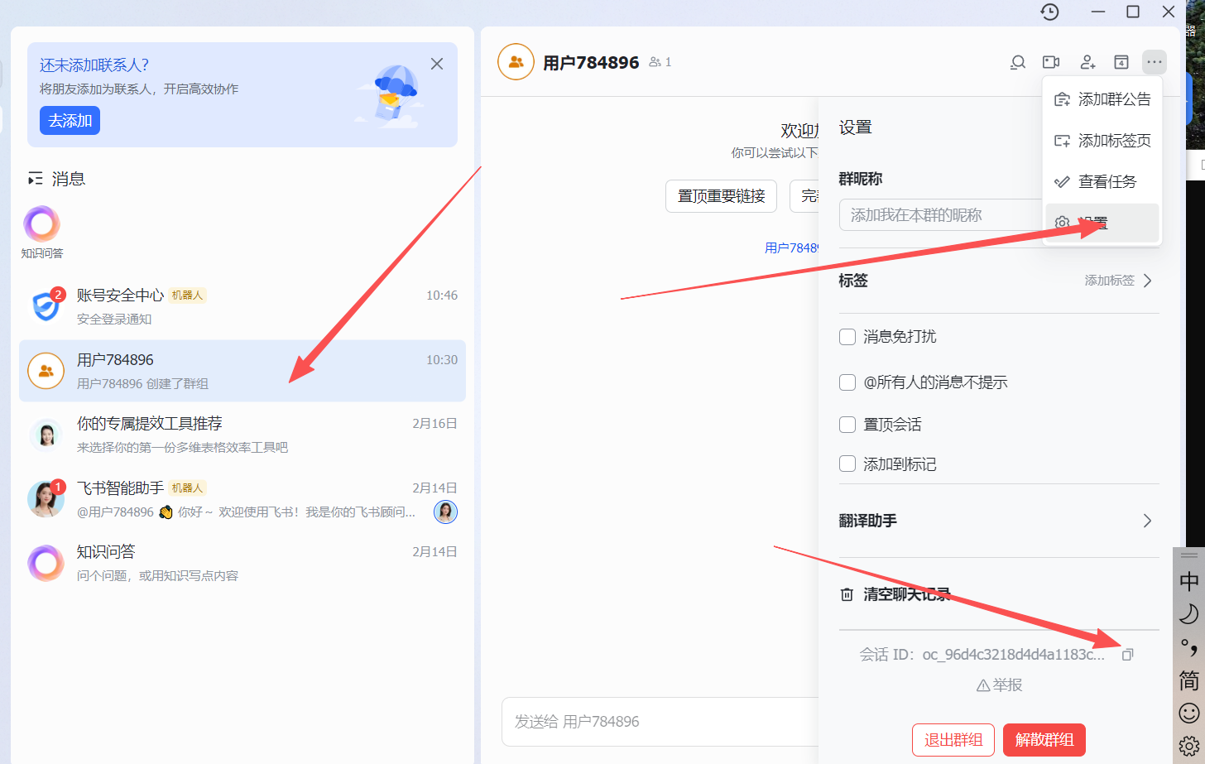Viewport: 1205px width, 764px height.
Task: Select 添加标签页 from the menu
Action: [x=1102, y=141]
